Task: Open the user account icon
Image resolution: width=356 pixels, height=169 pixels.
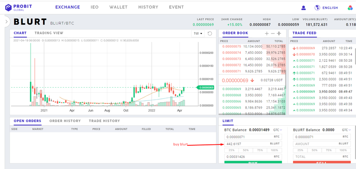Action: (x=303, y=8)
